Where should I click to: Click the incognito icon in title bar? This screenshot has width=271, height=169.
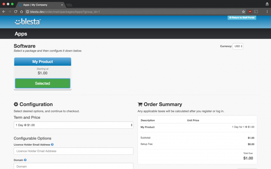267,4
